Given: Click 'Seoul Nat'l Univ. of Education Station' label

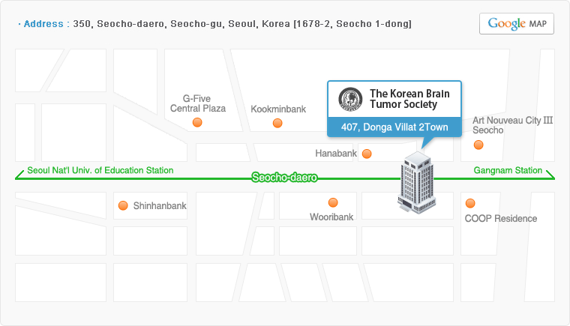Looking at the screenshot, I should pyautogui.click(x=100, y=170).
